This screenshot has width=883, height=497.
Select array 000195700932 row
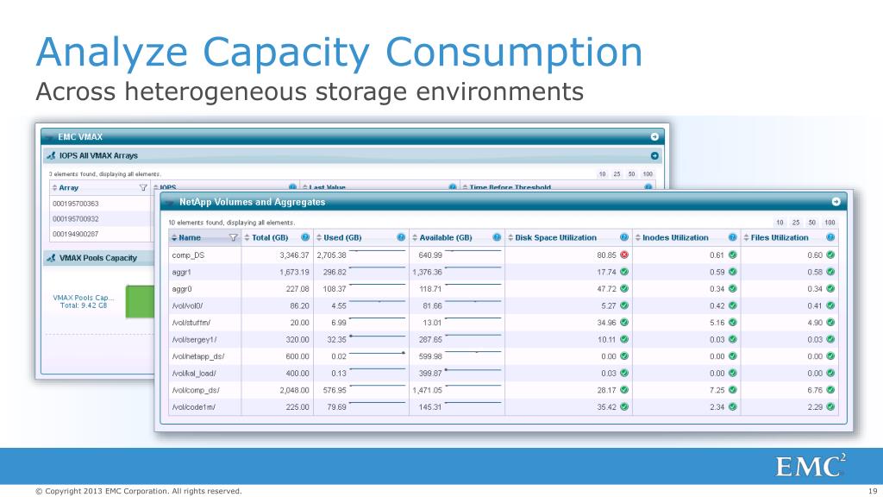point(76,218)
